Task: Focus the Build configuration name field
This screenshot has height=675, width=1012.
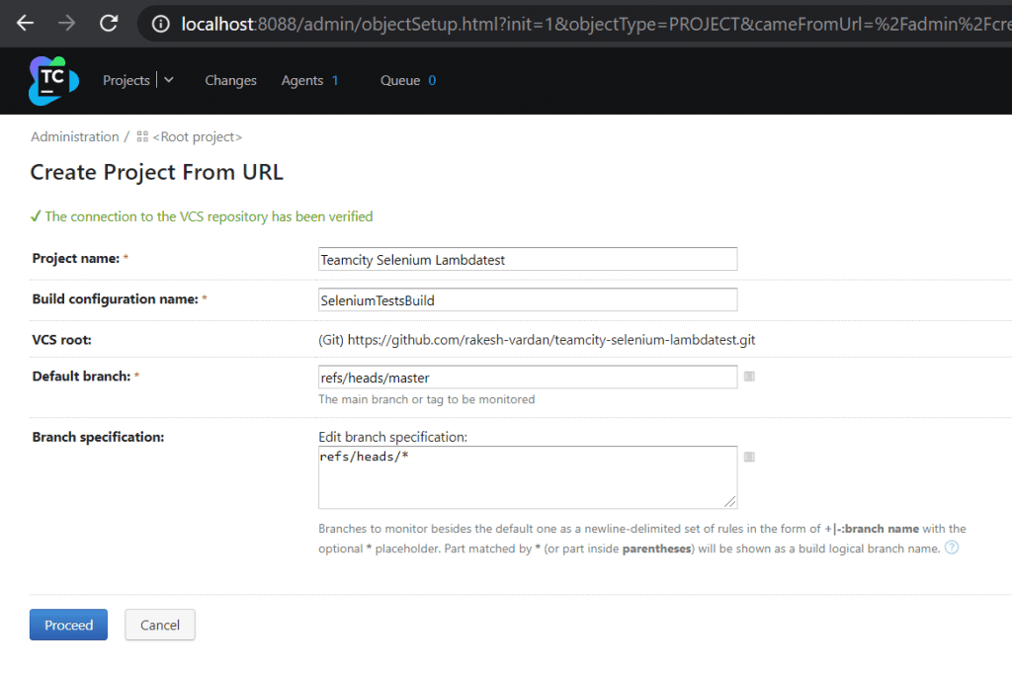Action: 528,299
